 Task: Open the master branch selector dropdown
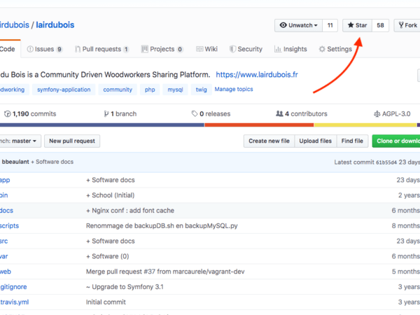[x=20, y=141]
